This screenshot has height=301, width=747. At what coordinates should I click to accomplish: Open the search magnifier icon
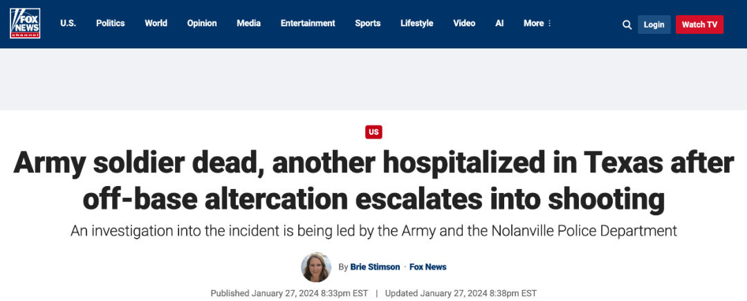[627, 25]
